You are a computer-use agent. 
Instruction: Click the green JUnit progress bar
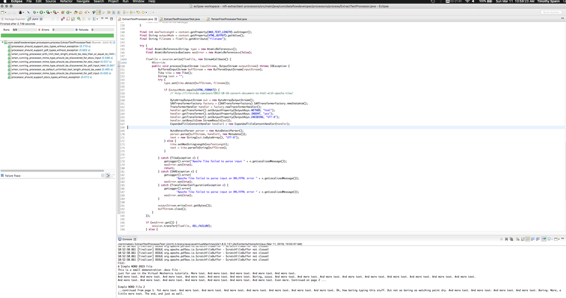tap(57, 35)
